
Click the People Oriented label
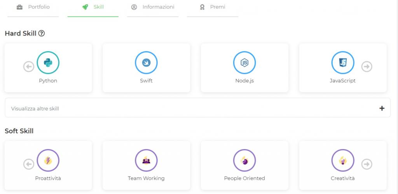pyautogui.click(x=244, y=179)
